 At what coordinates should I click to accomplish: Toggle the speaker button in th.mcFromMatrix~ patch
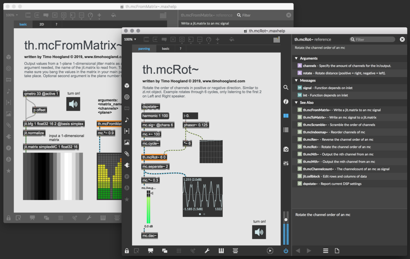pyautogui.click(x=73, y=104)
